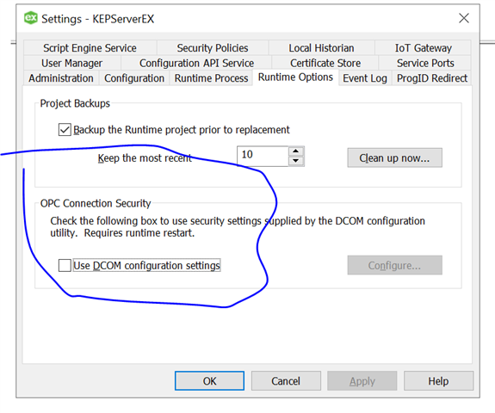Open the Service Ports tab
495x413 pixels.
point(425,63)
